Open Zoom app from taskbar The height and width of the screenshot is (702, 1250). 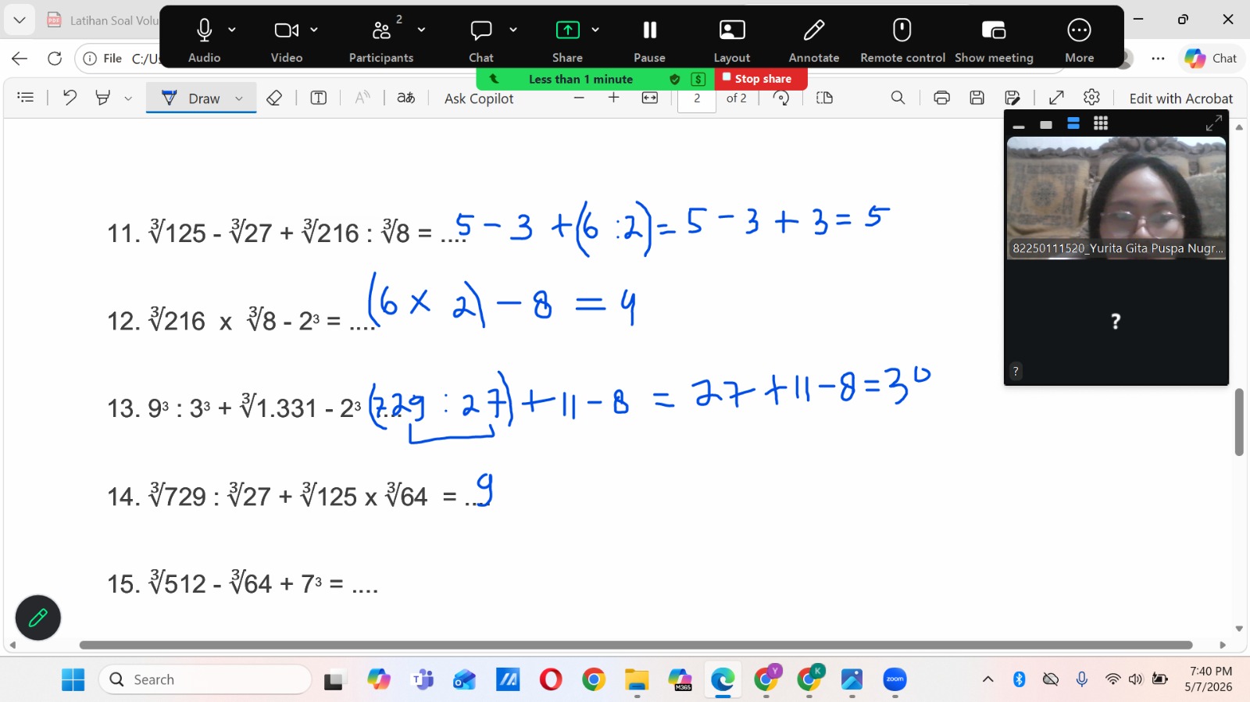(895, 679)
